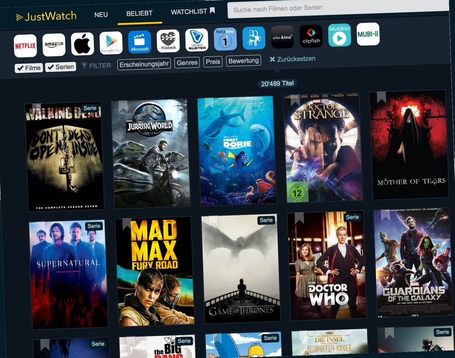Screen dimensions: 455x358
Task: Click the bookmark on Jurassic World poster
Action: click(123, 106)
